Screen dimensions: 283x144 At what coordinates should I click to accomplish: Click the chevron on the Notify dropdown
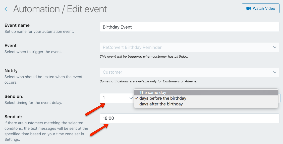(x=275, y=72)
